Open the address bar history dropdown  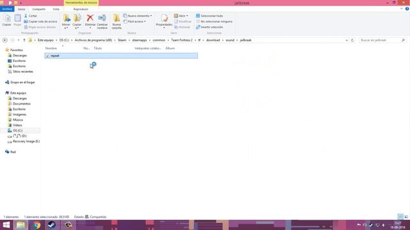pos(347,40)
